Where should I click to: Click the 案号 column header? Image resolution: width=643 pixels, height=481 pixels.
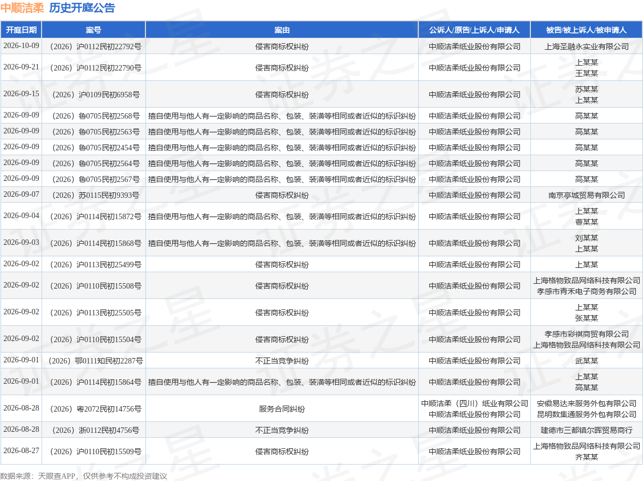click(x=93, y=30)
